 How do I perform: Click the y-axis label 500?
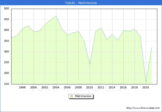pos(6,8)
